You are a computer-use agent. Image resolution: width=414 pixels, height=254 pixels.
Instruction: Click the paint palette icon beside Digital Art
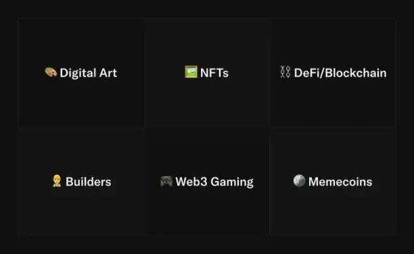tap(51, 72)
